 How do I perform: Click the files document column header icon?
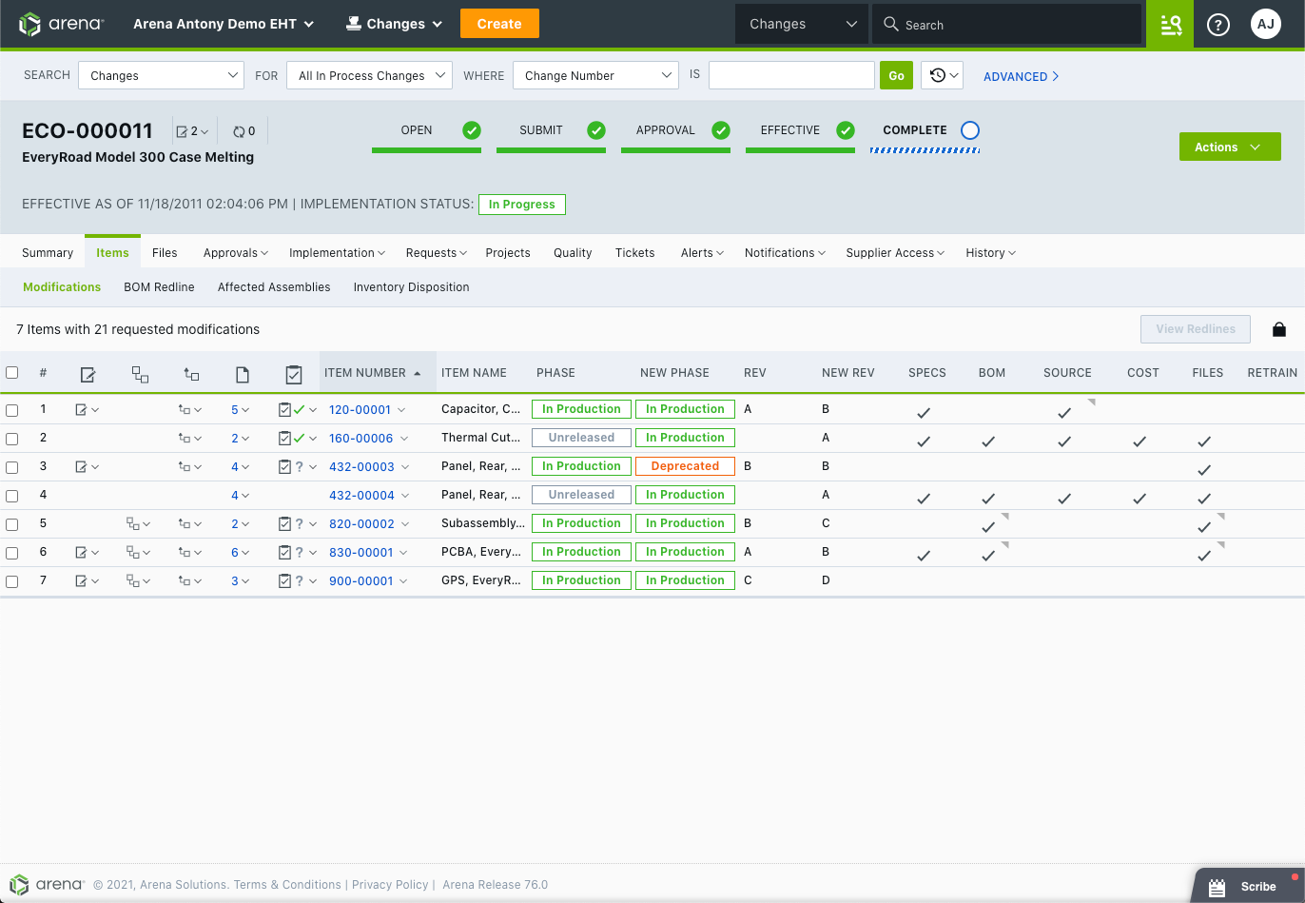[243, 375]
